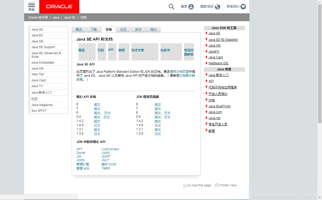Select the 文档 tab
The image size is (322, 200).
[x=109, y=29]
